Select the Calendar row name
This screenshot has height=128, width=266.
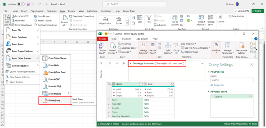point(127,104)
